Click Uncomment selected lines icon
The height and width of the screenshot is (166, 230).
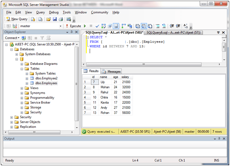164,26
